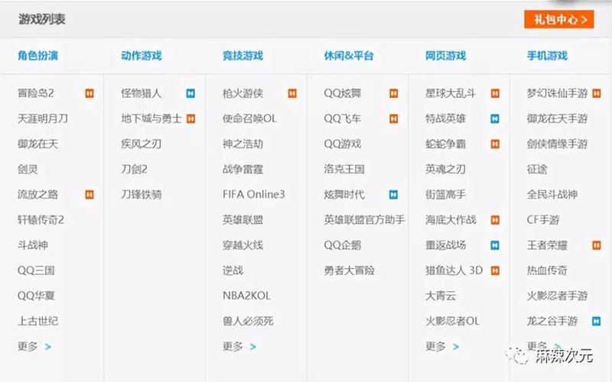The image size is (612, 382).
Task: Open the 征途 mobile game link
Action: click(537, 169)
